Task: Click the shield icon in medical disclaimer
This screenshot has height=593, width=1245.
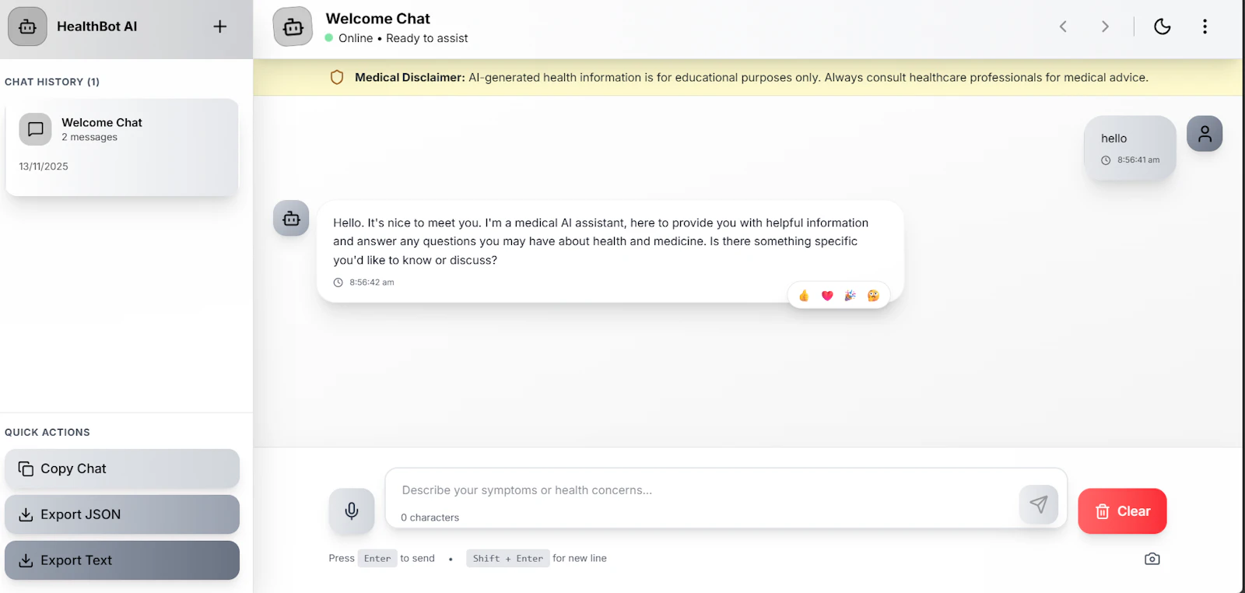Action: tap(337, 77)
